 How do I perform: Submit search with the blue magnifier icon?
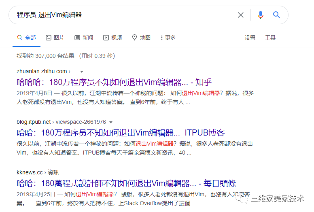point(276,15)
